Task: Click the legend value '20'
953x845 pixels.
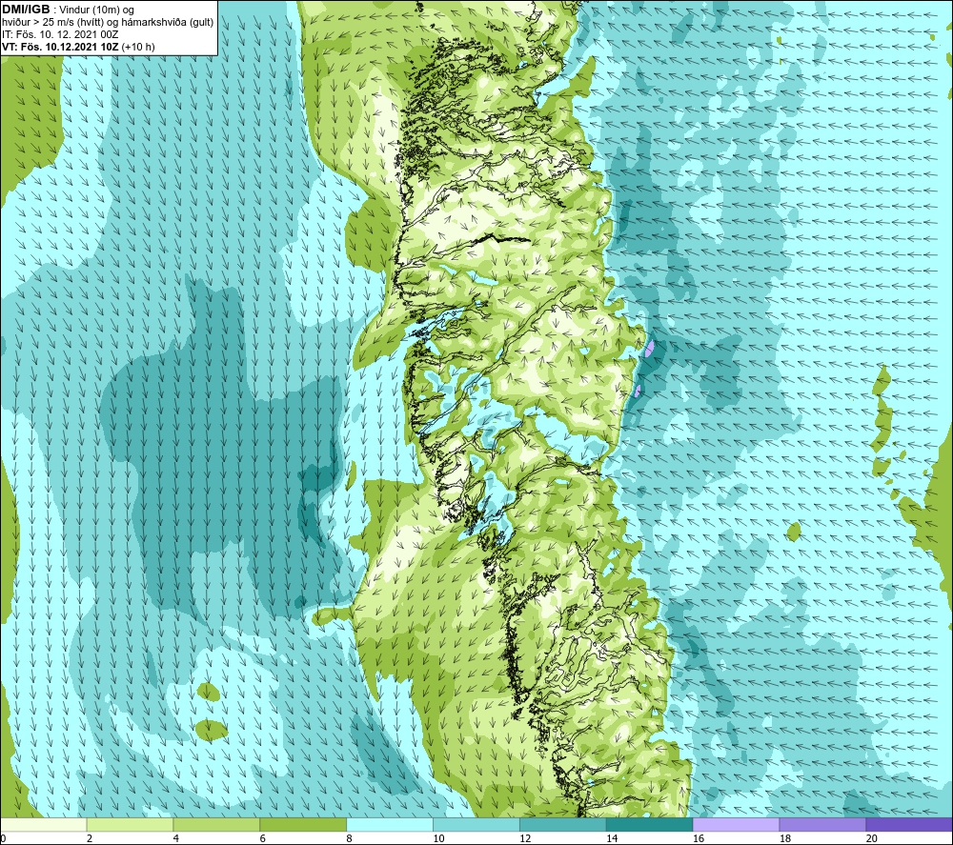Action: (x=872, y=838)
